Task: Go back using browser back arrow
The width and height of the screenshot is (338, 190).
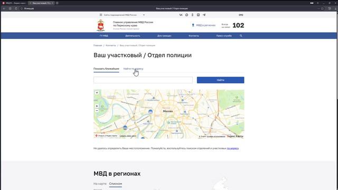Action: pos(4,8)
